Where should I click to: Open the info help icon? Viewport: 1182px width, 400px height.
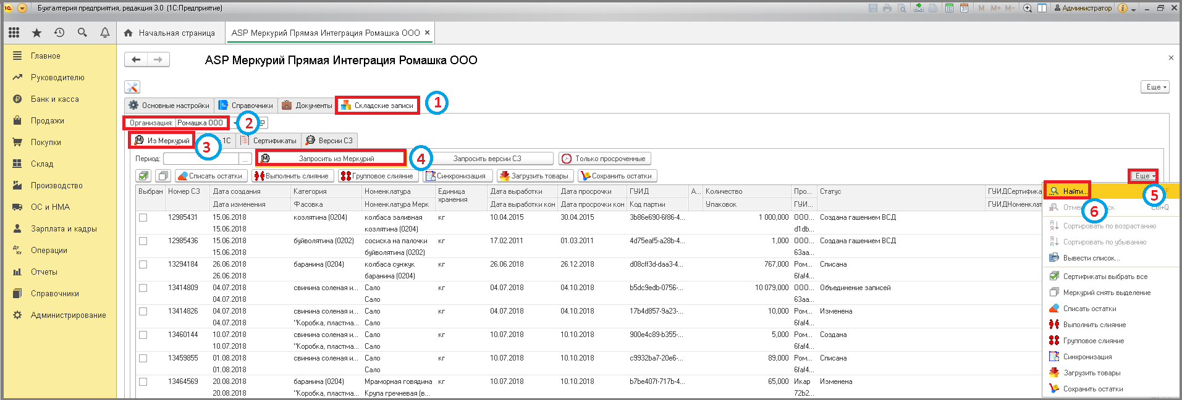(x=1123, y=8)
